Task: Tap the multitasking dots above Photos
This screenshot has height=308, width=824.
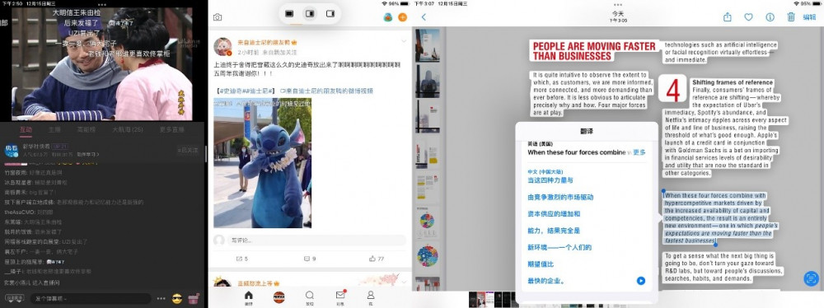Action: [617, 4]
